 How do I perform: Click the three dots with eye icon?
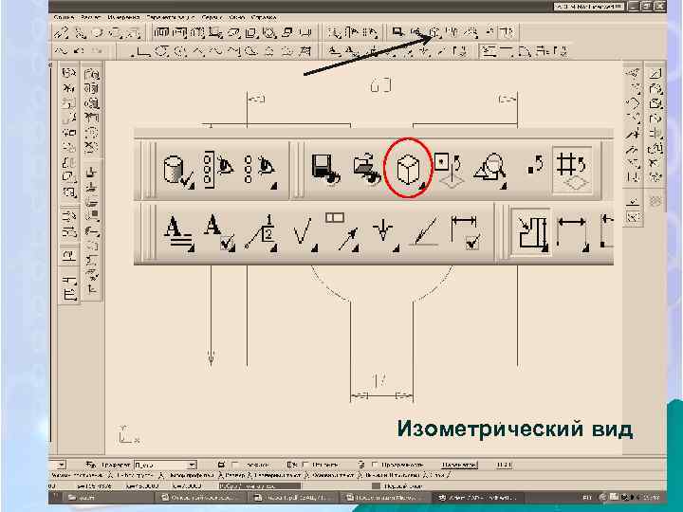click(x=261, y=171)
